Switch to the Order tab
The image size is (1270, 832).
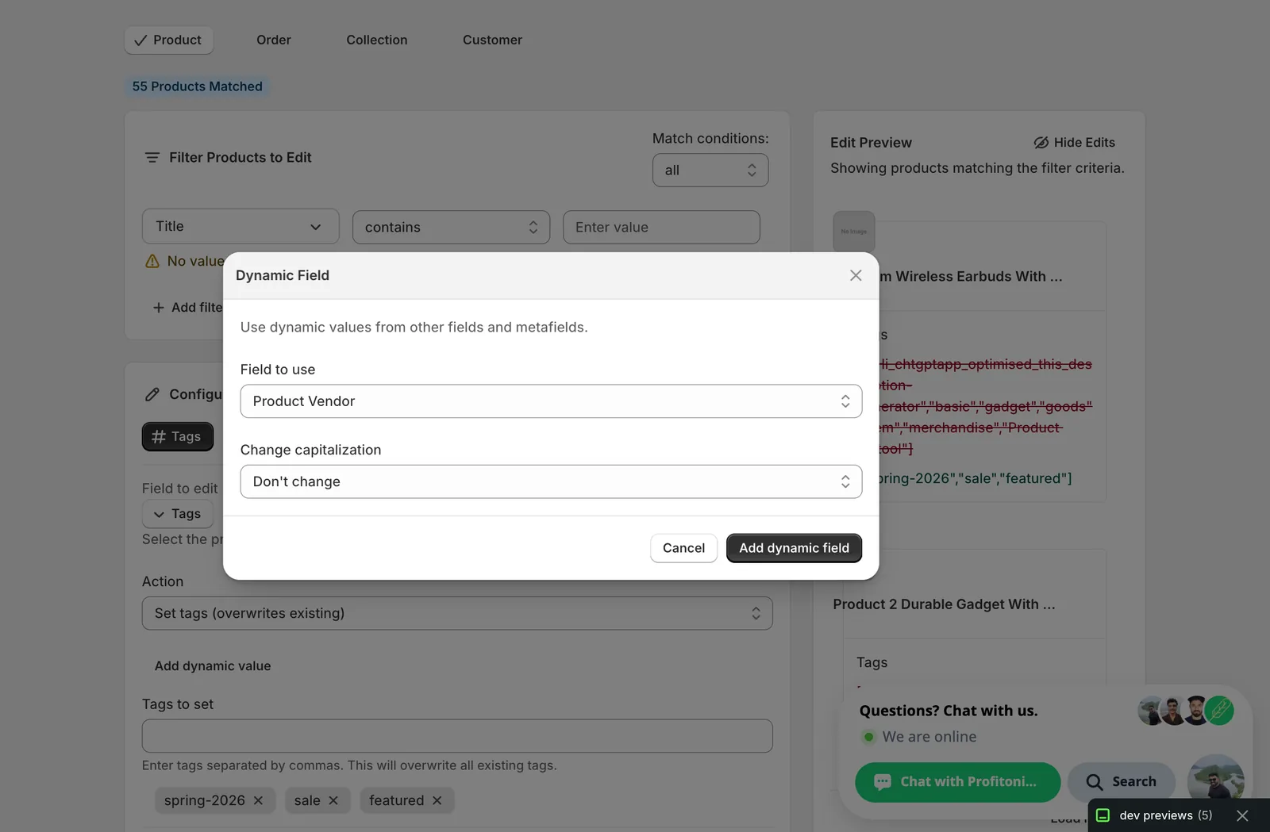click(x=274, y=40)
